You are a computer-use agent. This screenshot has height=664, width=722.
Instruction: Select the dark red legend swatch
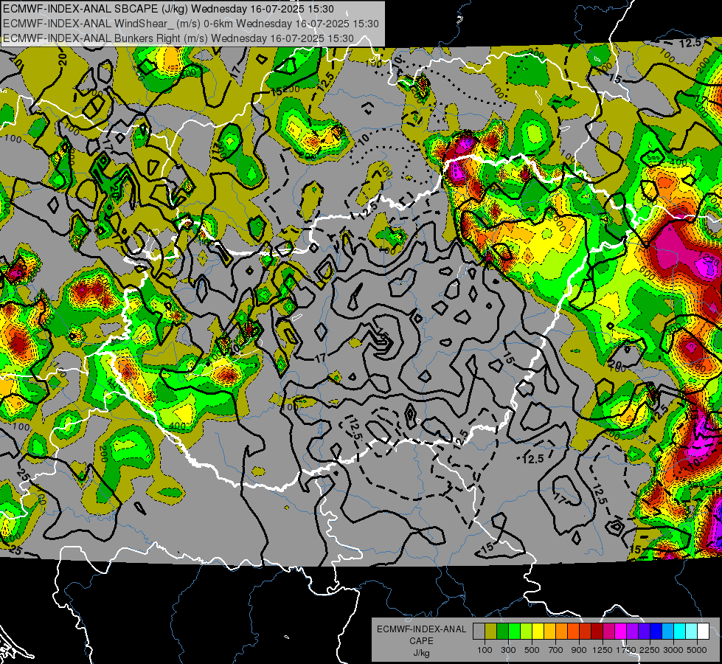click(x=597, y=631)
